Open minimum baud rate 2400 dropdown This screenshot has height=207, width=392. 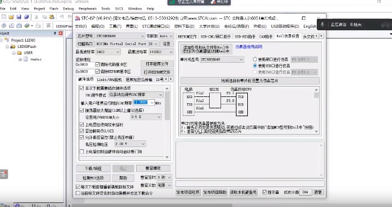tap(108, 52)
